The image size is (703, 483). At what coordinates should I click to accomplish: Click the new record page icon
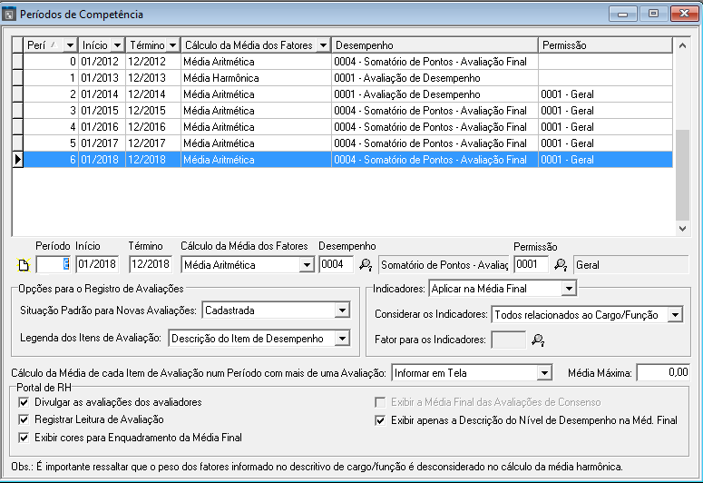pyautogui.click(x=24, y=265)
